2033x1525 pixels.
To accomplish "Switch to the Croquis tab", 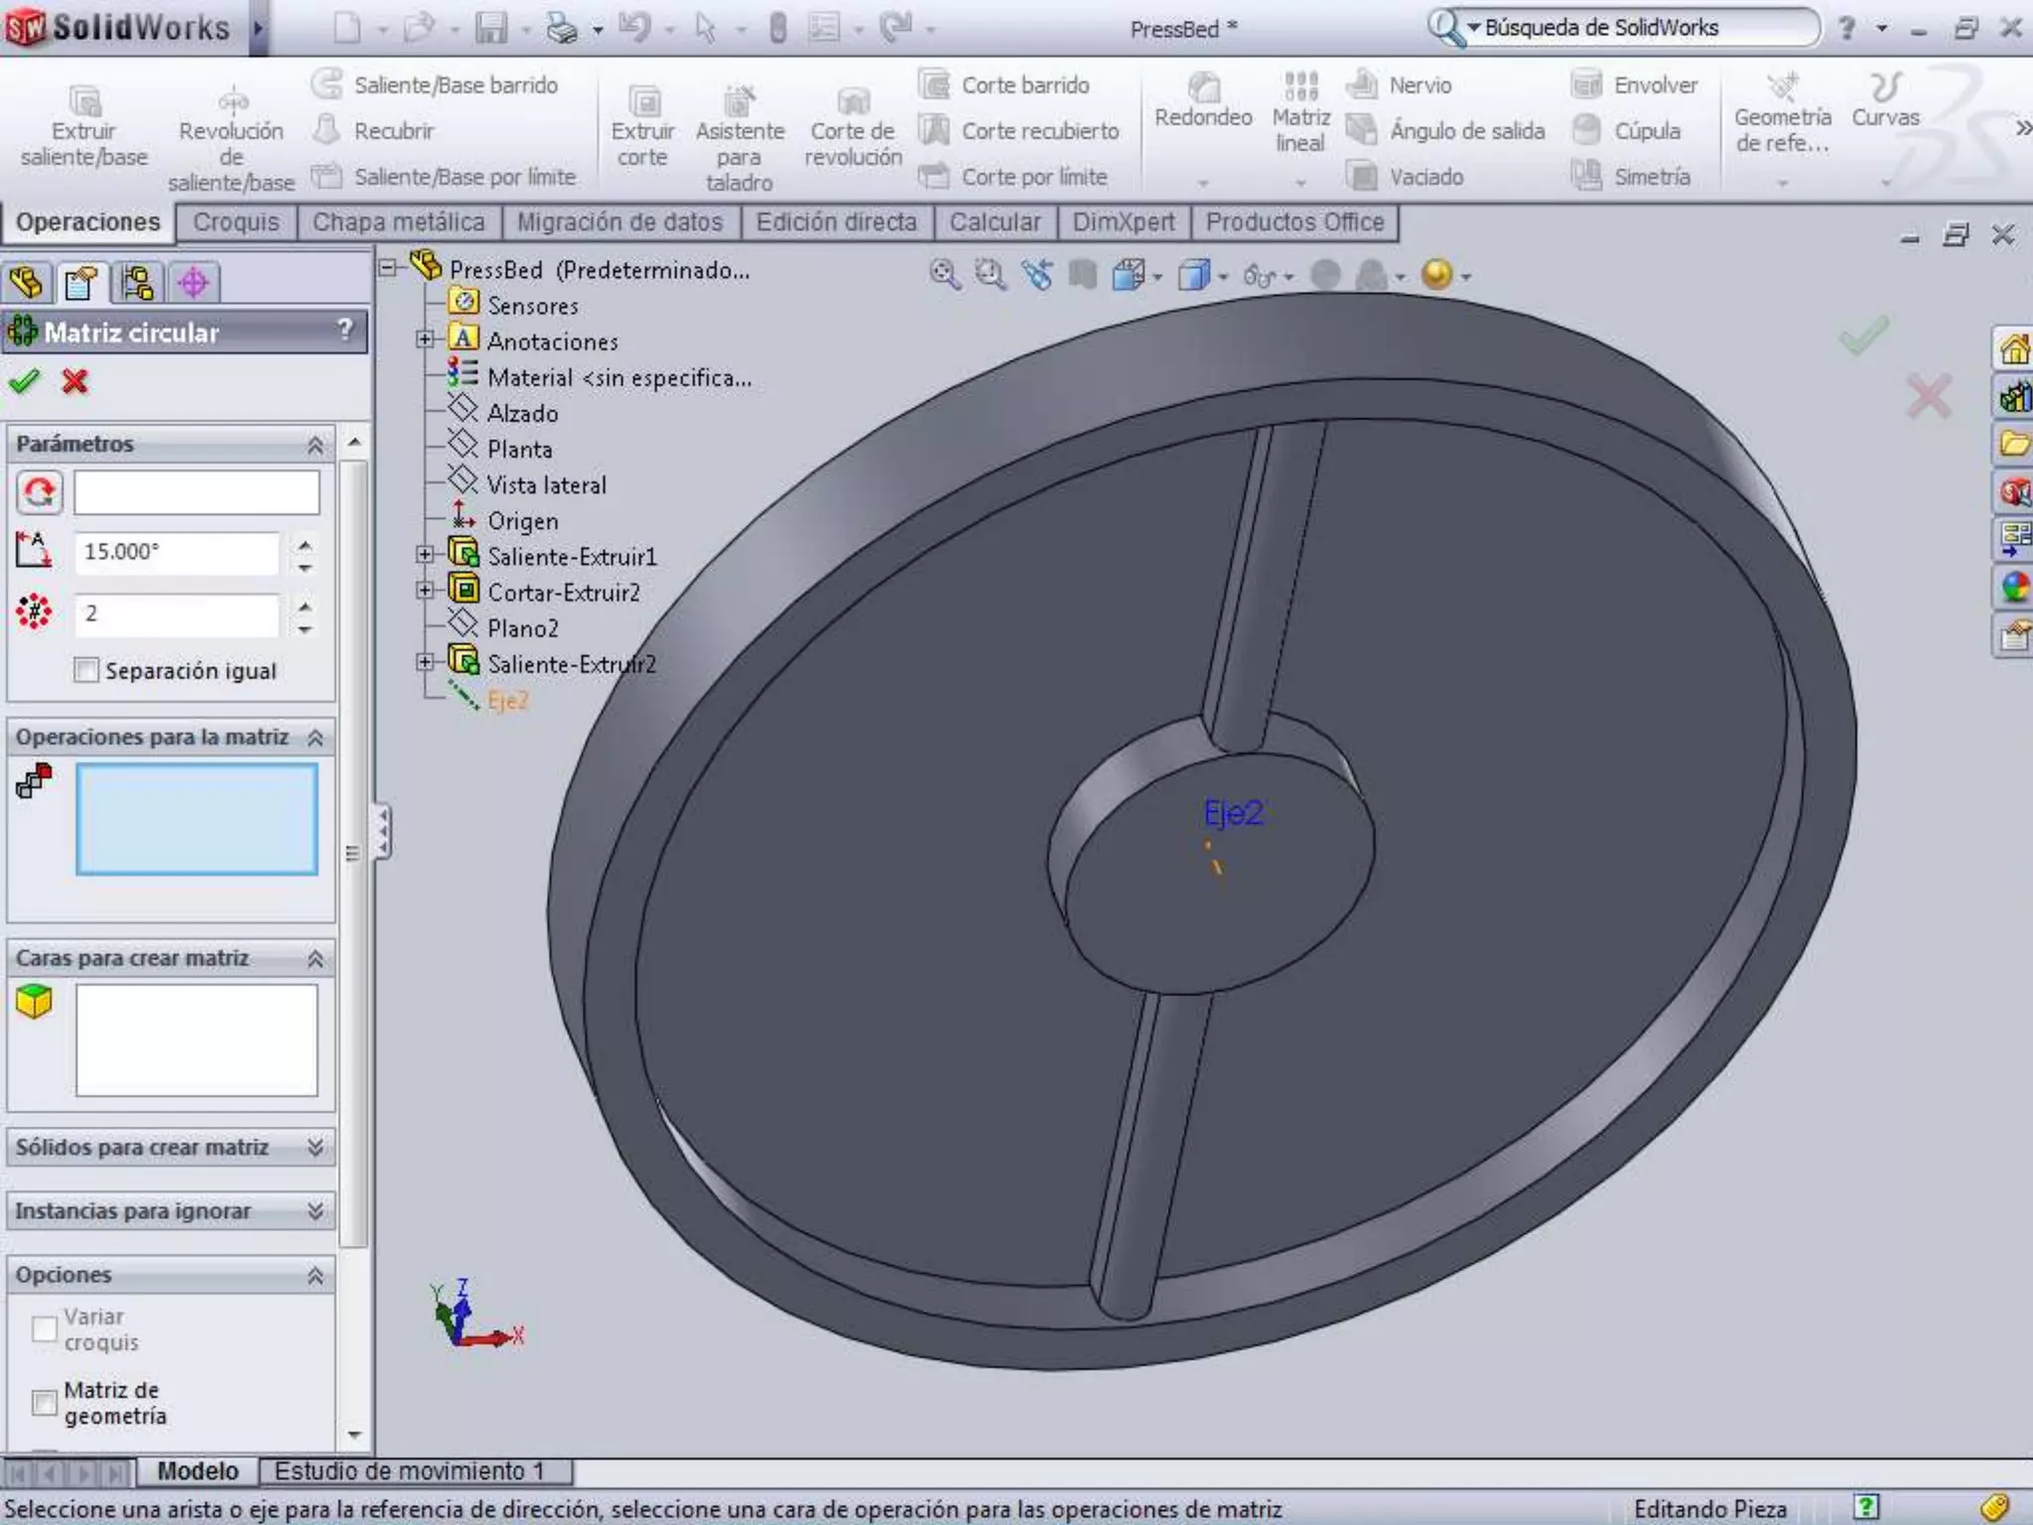I will [235, 221].
